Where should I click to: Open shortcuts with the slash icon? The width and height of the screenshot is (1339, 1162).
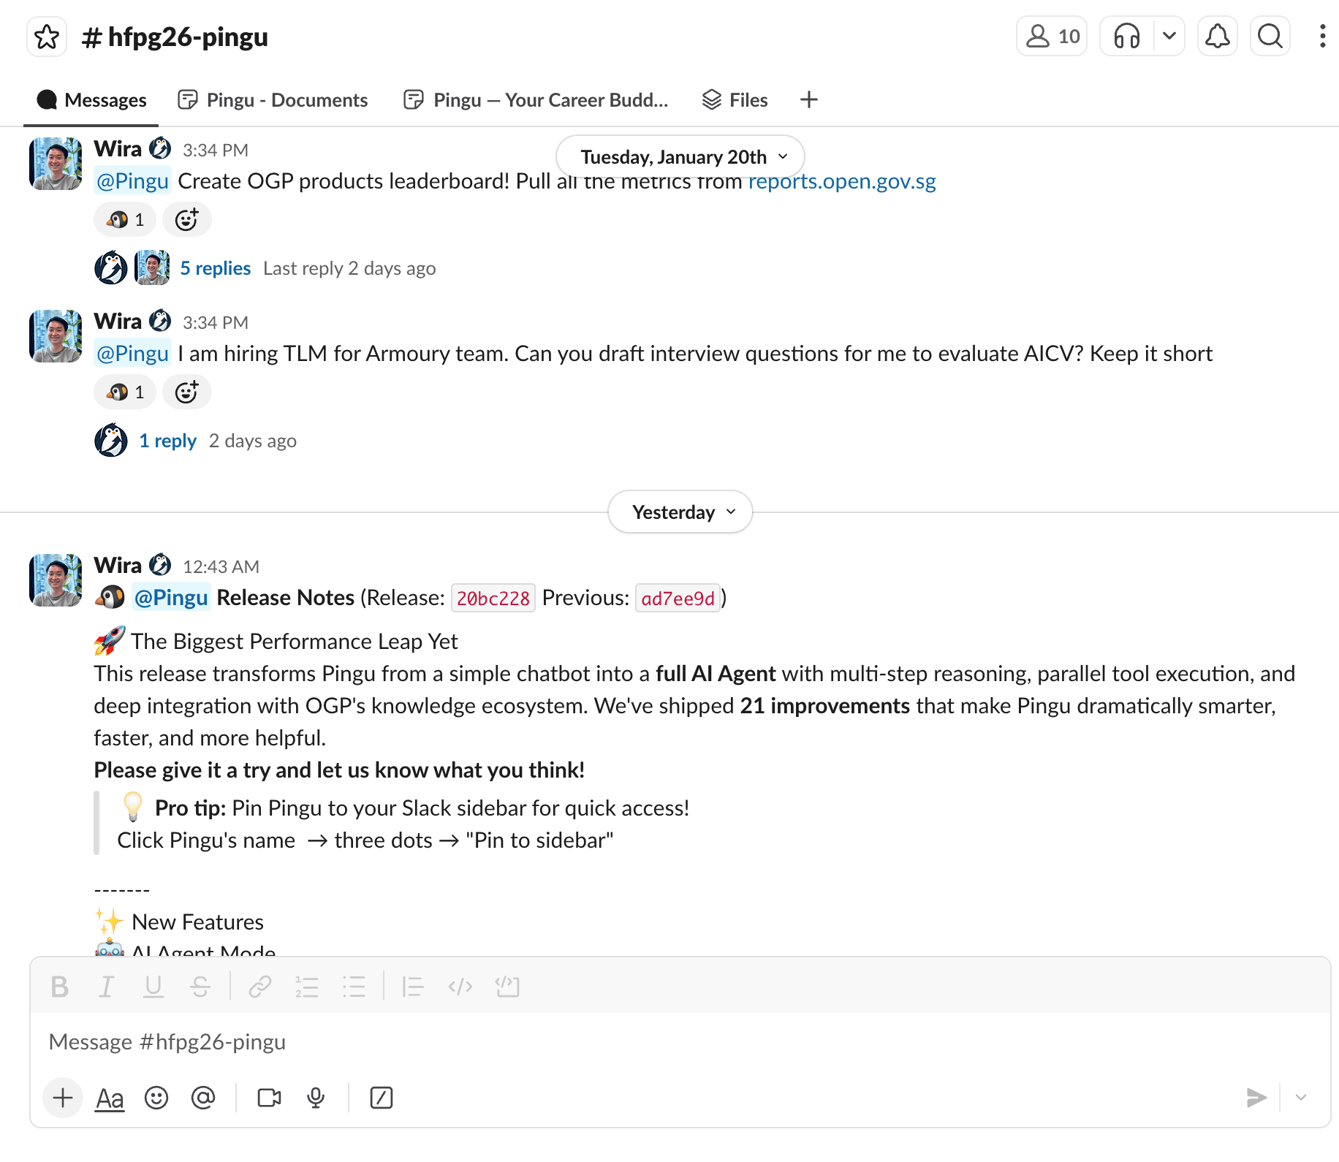[382, 1097]
